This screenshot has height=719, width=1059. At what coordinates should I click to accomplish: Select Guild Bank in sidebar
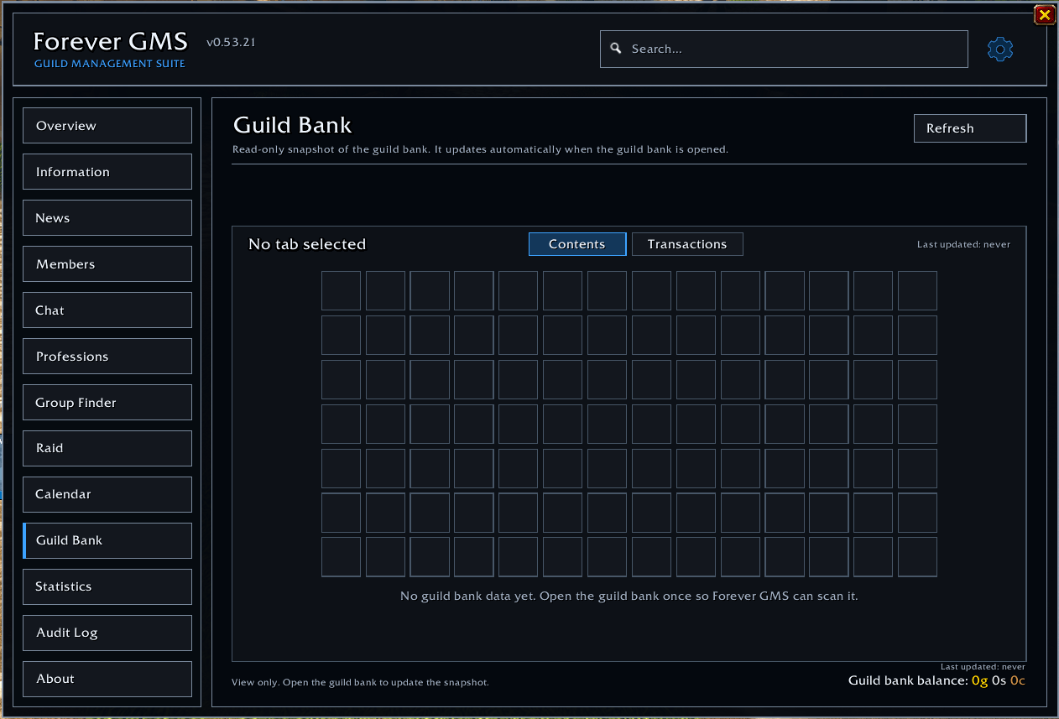pyautogui.click(x=107, y=540)
